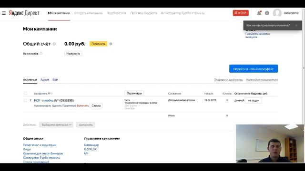This screenshot has width=305, height=171.
Task: Click the Кликов column header
Action: pyautogui.click(x=227, y=94)
